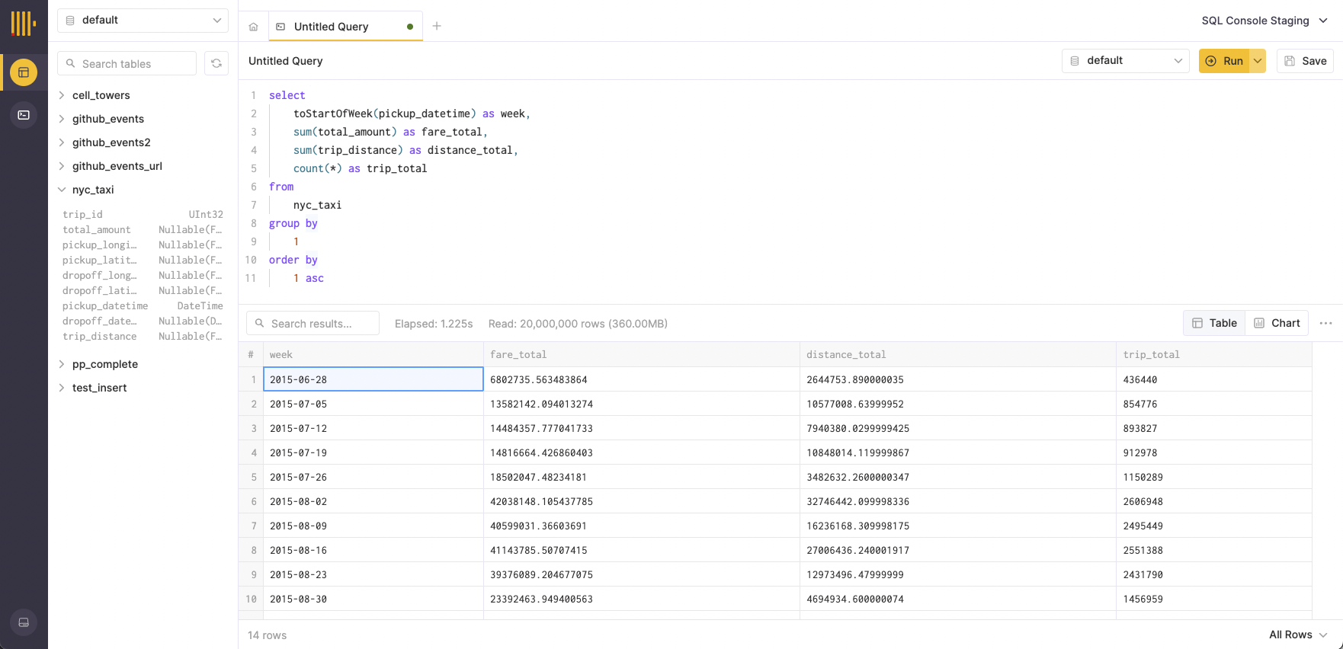Select the 2015-08-02 week cell

coord(373,501)
